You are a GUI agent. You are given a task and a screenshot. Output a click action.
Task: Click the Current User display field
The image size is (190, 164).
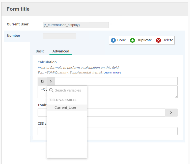tap(76, 25)
